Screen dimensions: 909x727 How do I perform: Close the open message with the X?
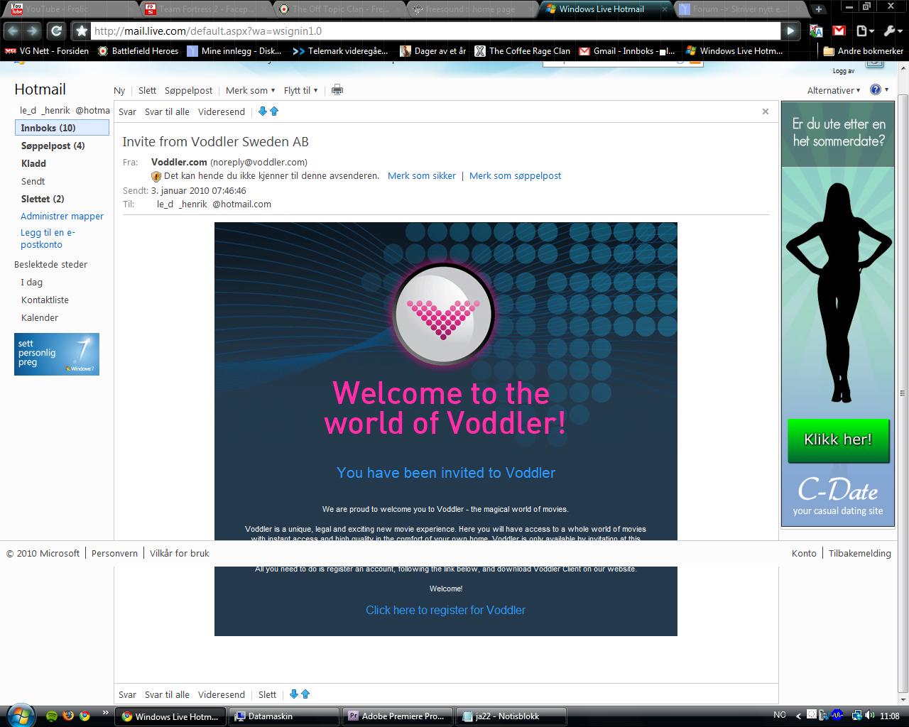pos(766,111)
